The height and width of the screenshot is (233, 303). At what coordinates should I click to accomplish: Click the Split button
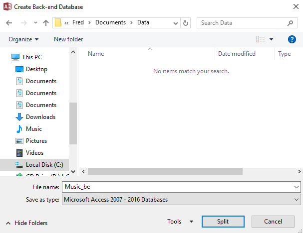pyautogui.click(x=223, y=222)
